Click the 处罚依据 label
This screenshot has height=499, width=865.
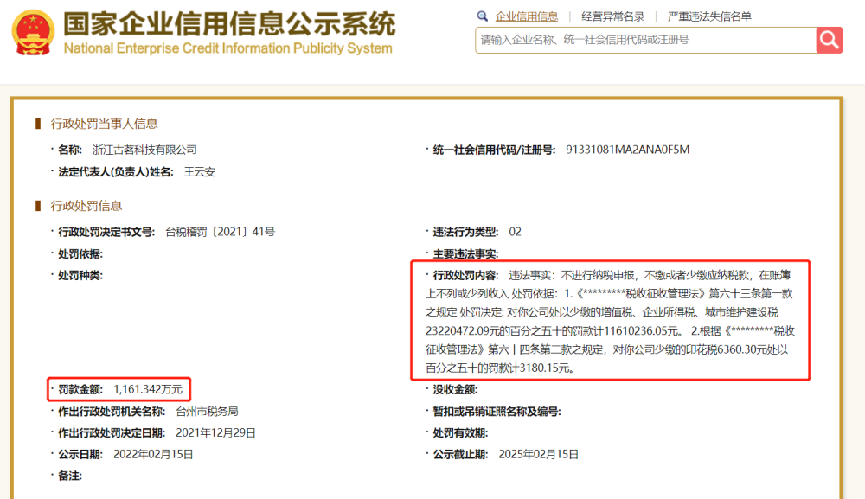80,253
